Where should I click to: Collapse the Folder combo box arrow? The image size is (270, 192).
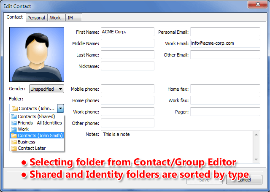tap(61, 108)
